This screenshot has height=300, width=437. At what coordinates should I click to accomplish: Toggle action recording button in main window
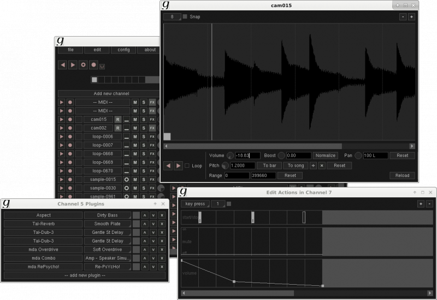point(83,65)
